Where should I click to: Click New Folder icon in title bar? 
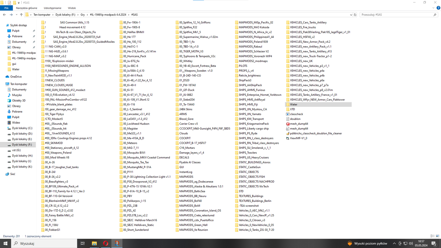coord(14,2)
